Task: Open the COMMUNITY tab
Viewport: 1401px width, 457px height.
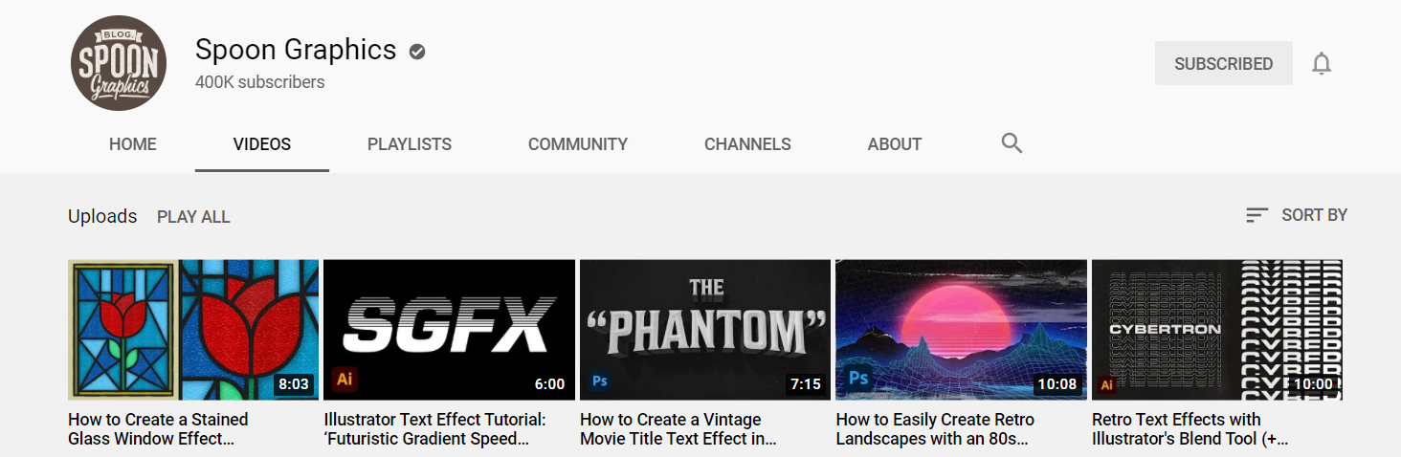Action: [578, 144]
